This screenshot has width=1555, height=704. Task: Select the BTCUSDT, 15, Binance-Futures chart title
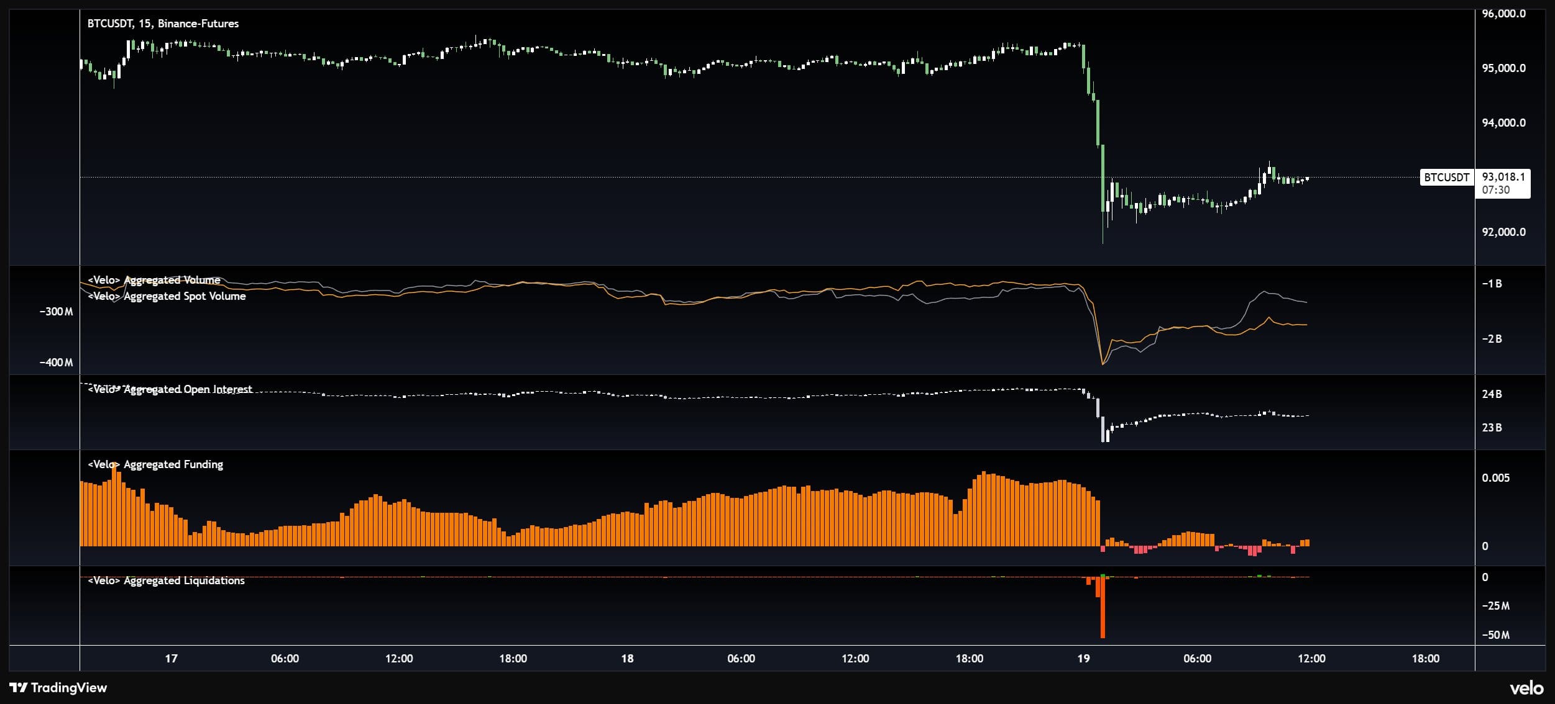point(163,24)
